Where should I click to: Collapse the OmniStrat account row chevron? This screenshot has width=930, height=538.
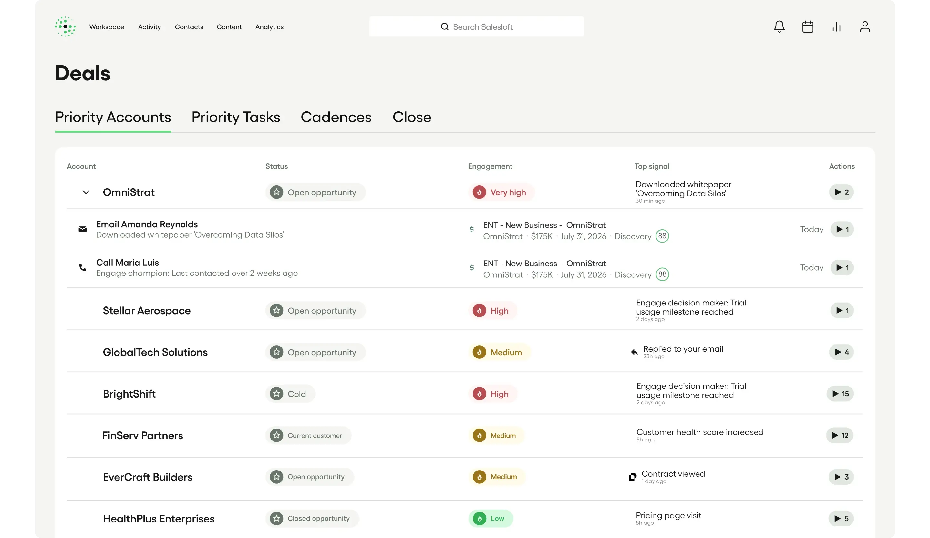tap(86, 192)
